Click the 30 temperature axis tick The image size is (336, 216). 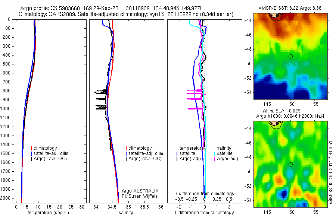point(82,207)
